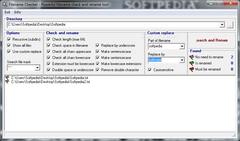Click the flag icon of Softpedia.txt row
The height and width of the screenshot is (141, 240).
click(x=7, y=78)
